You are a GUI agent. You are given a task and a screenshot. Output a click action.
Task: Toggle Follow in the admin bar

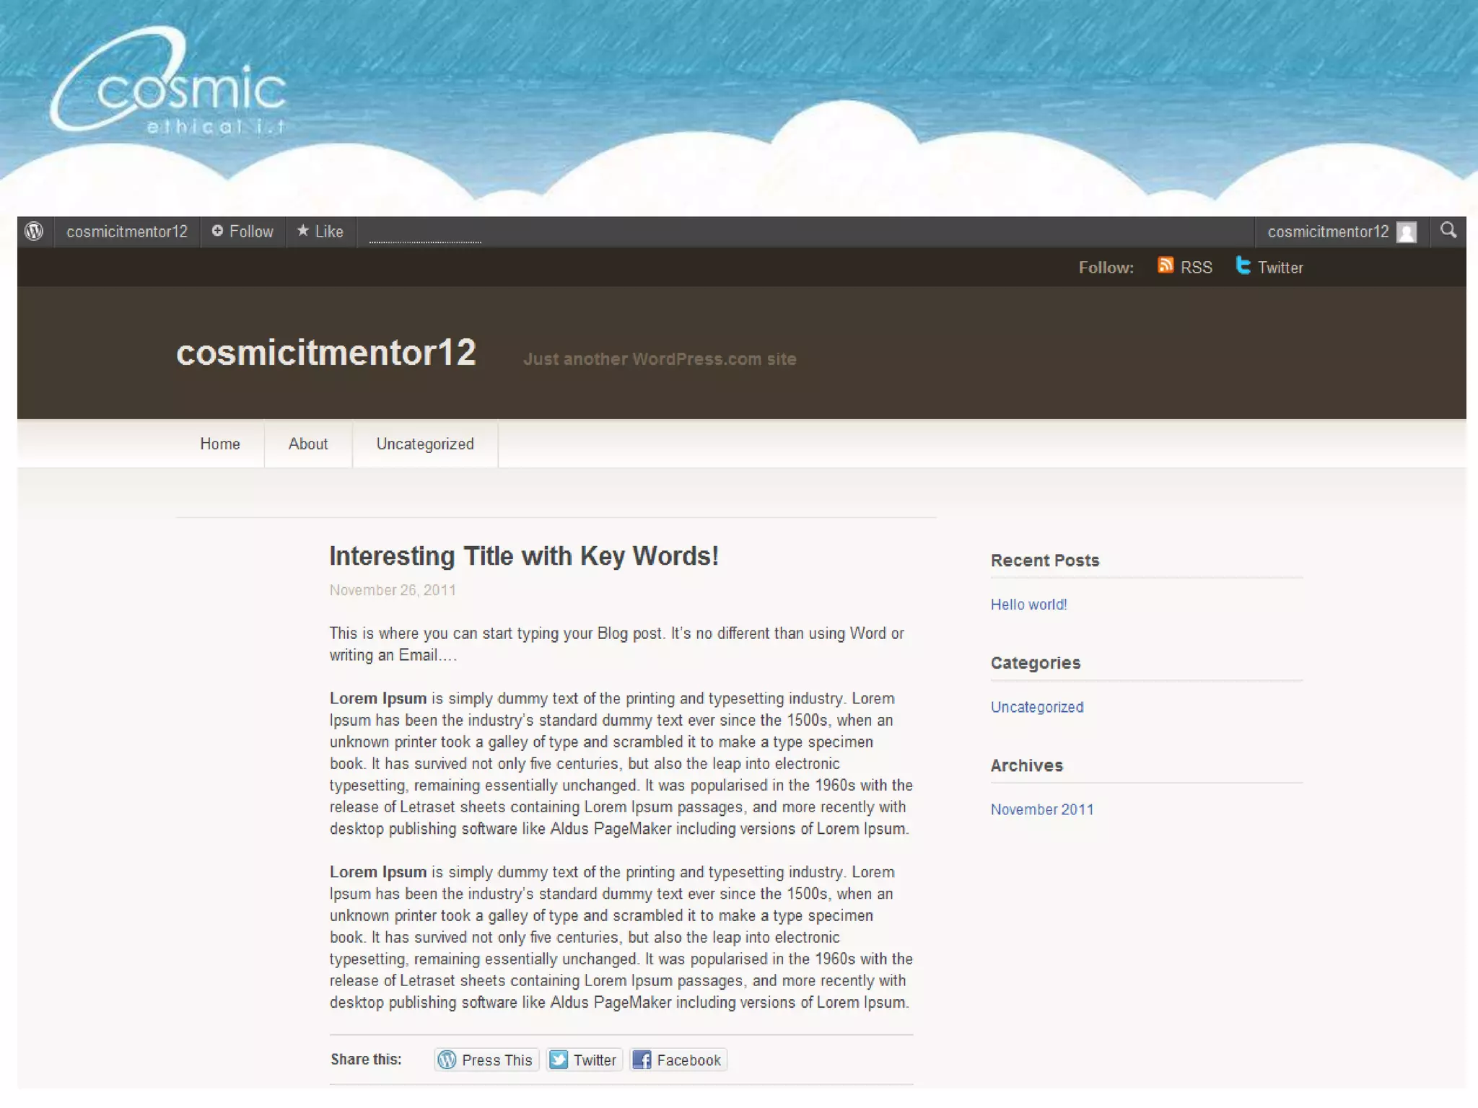(x=243, y=232)
